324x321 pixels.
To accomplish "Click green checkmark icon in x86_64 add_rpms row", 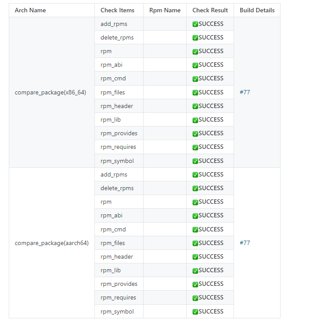I will click(195, 24).
